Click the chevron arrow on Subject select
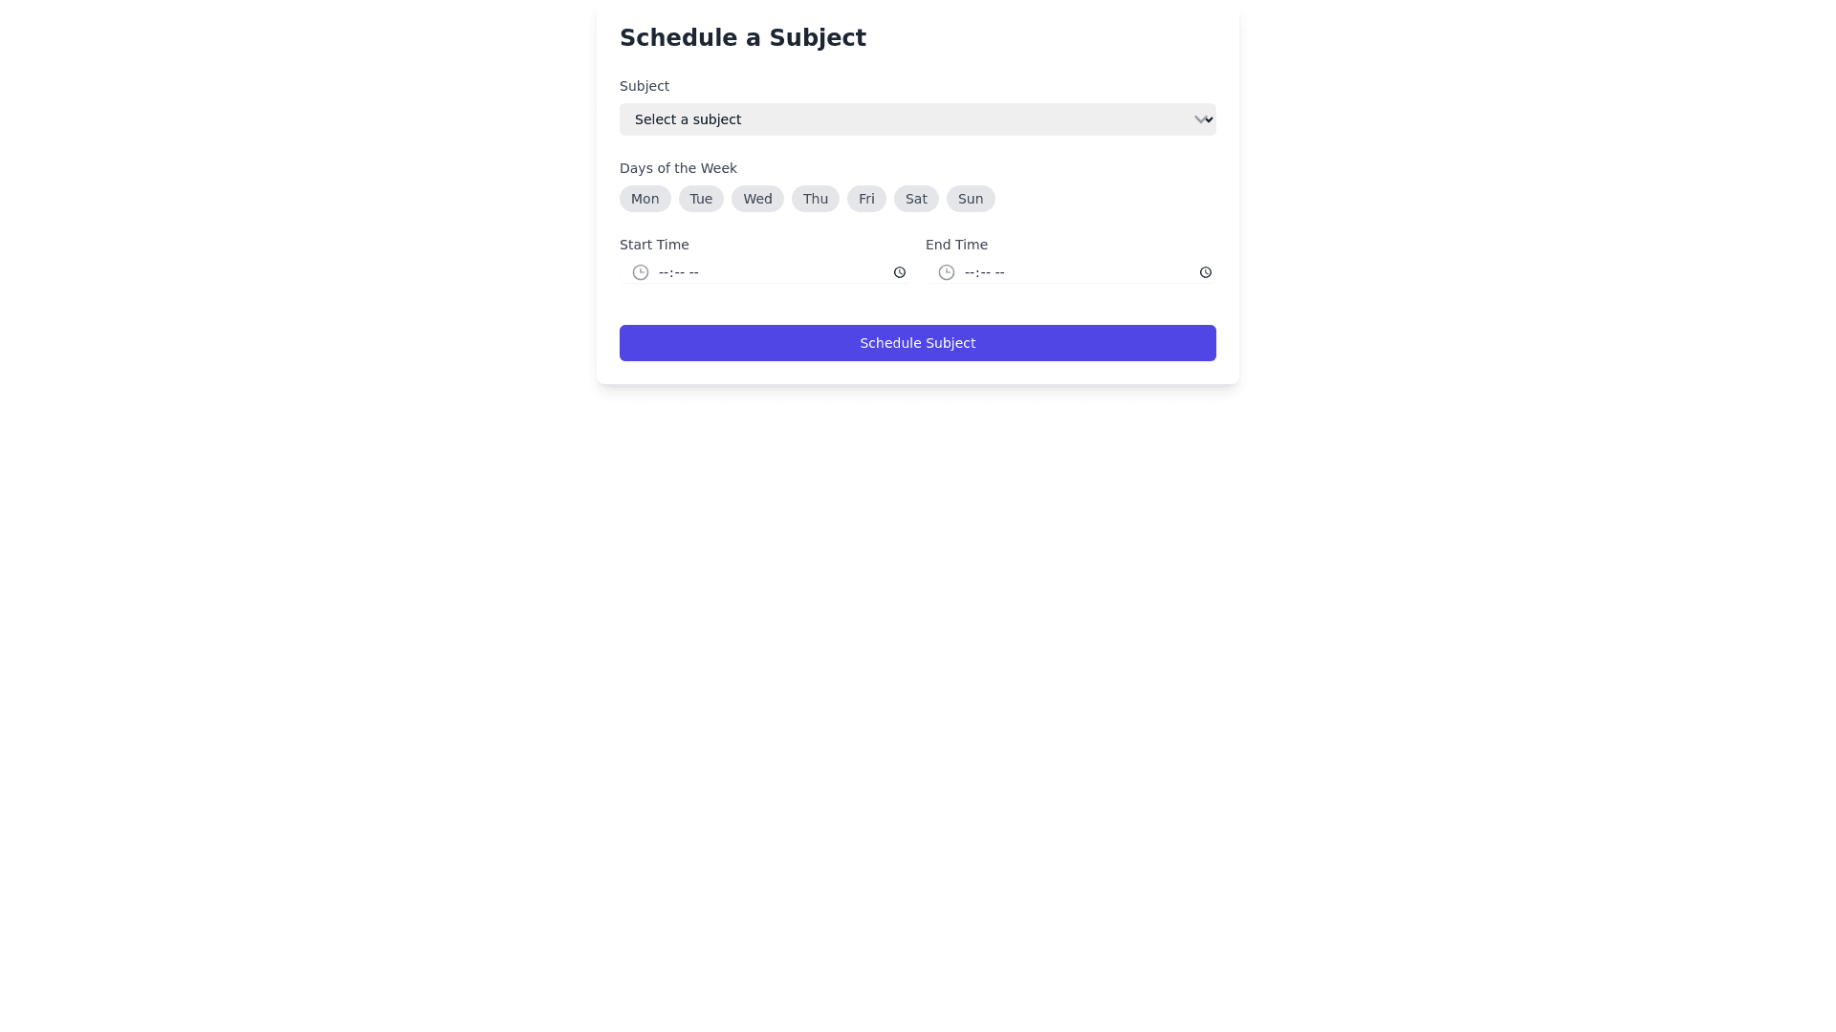This screenshot has width=1836, height=1032. click(1201, 119)
